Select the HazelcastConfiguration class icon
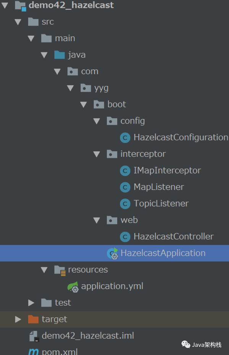The image size is (229, 355). click(125, 138)
